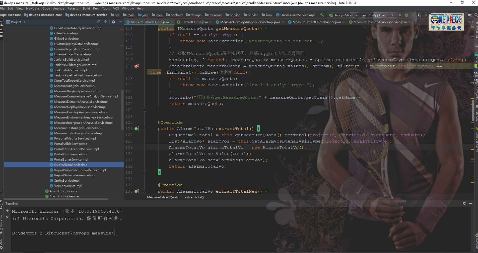Show the hidden editor tabs list
Screen dimensions: 478x253
(x=470, y=22)
